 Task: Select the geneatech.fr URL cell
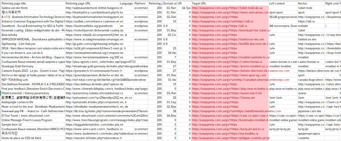point(92,71)
